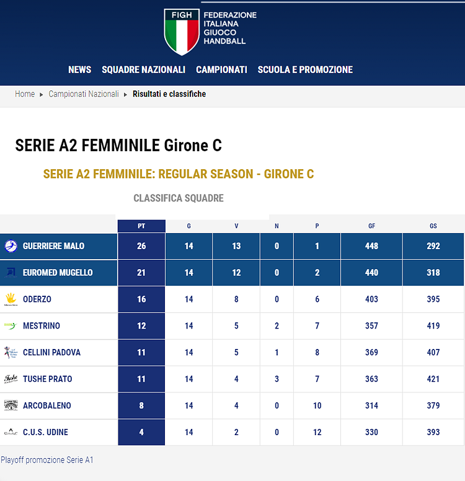Click the FIGH shield logo

coord(182,32)
